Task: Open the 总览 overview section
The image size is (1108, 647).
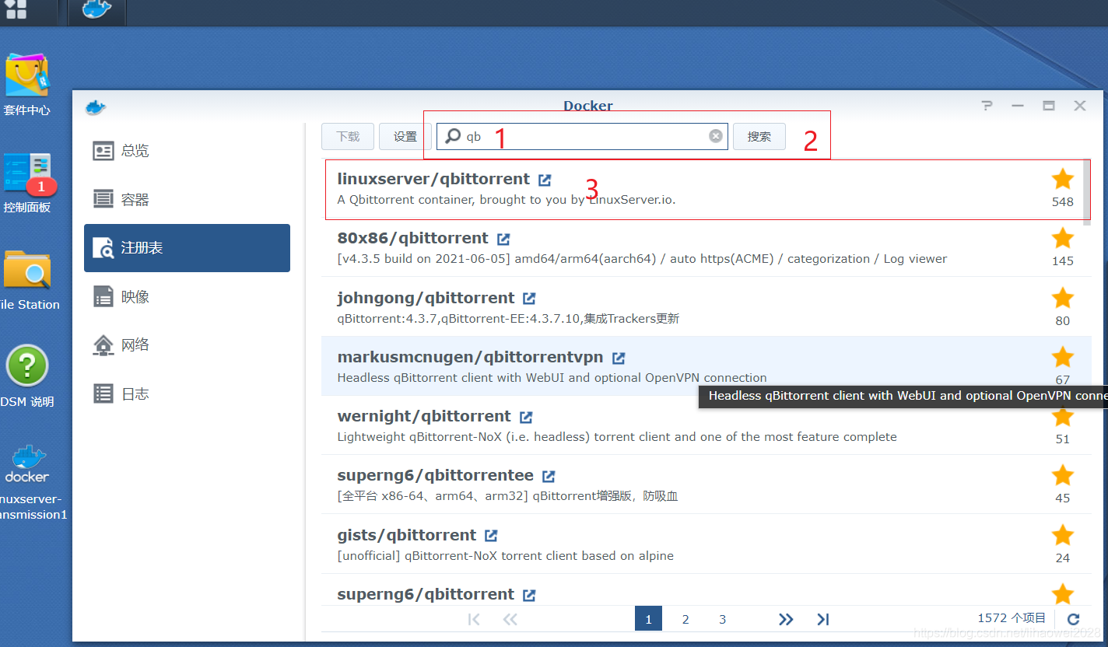Action: tap(187, 151)
